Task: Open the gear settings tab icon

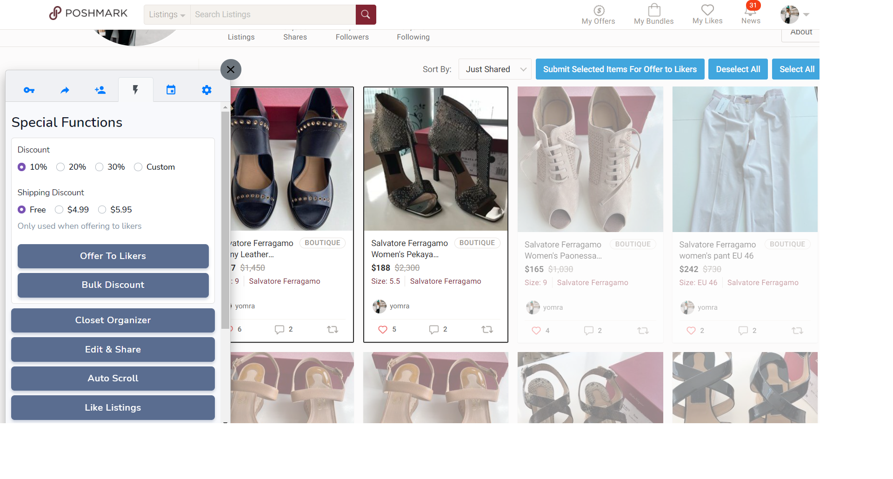Action: tap(207, 90)
